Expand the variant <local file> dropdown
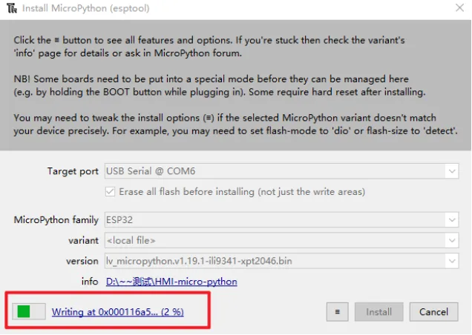This screenshot has width=472, height=335. (451, 240)
